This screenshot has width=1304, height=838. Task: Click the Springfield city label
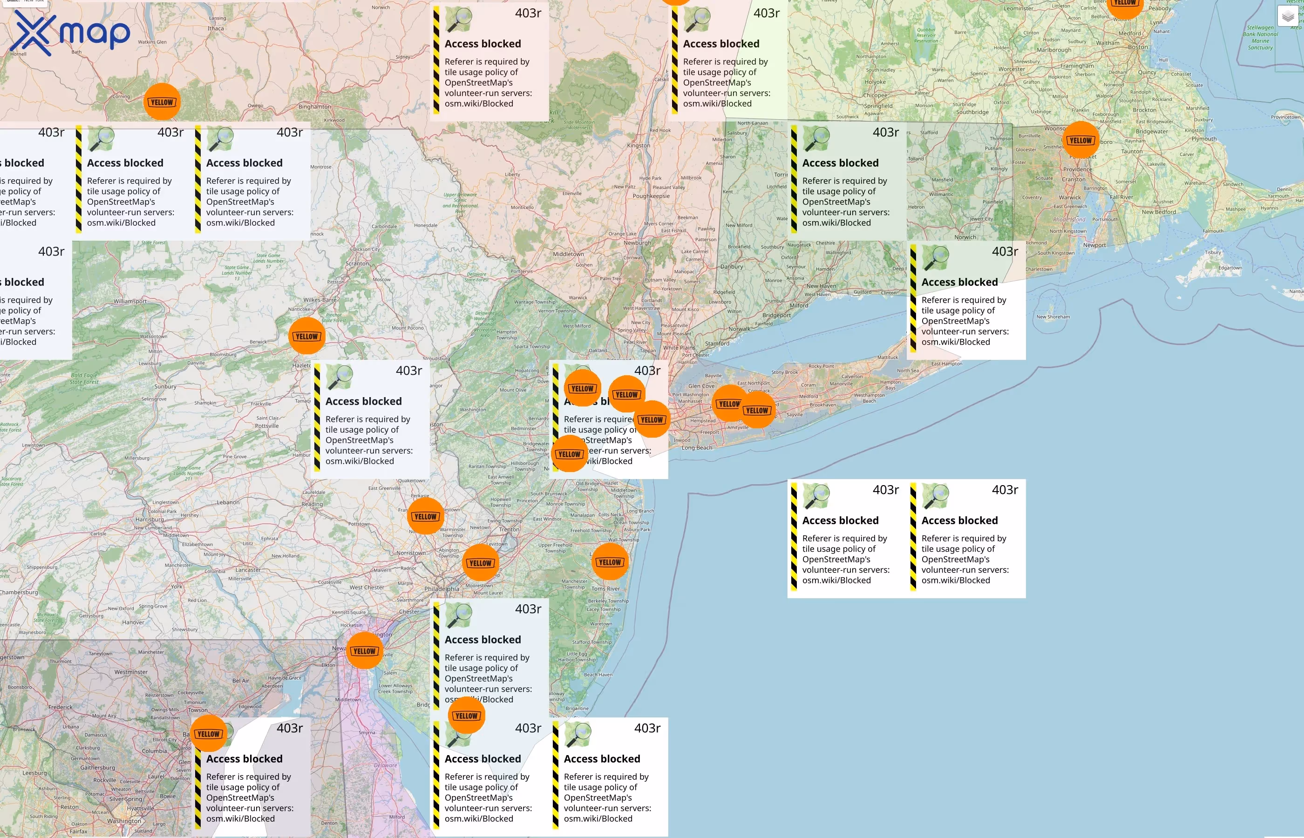coord(878,106)
